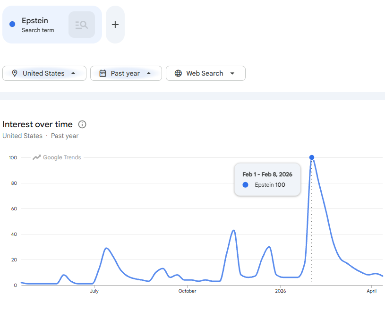Click the caret arrow on Past year filter
385x312 pixels.
click(x=149, y=73)
